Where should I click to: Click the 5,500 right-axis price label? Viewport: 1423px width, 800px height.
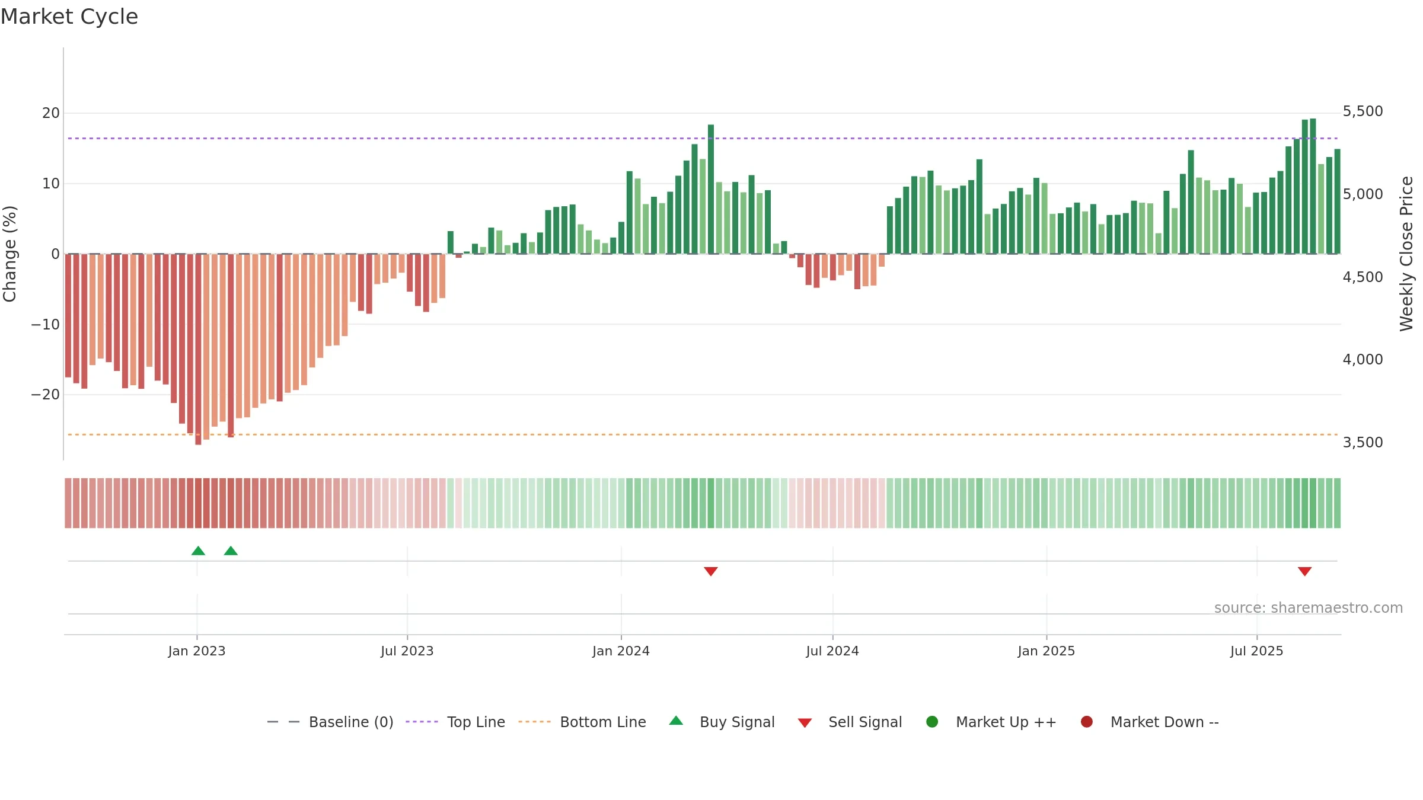tap(1363, 111)
